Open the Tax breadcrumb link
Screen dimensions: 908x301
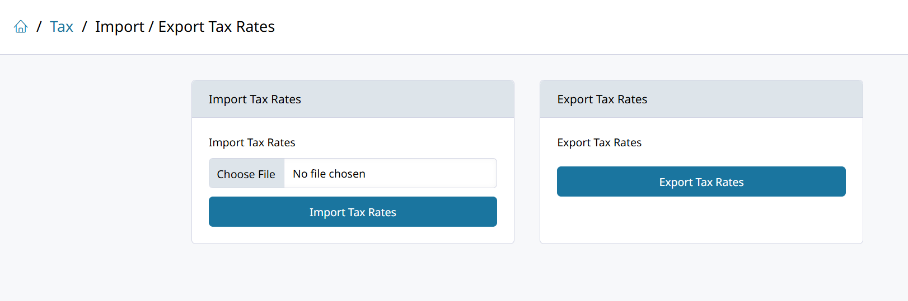click(62, 27)
